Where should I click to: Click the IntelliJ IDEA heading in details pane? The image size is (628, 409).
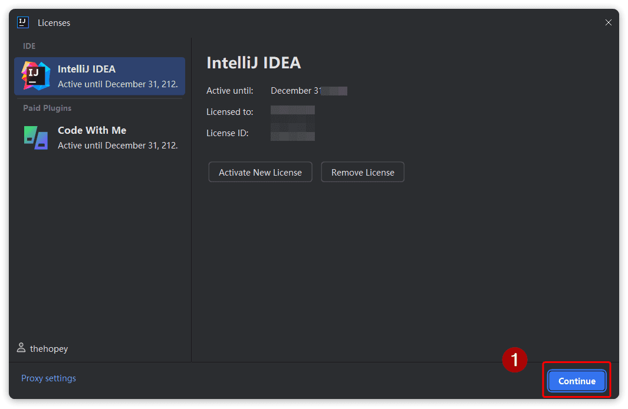pyautogui.click(x=254, y=63)
